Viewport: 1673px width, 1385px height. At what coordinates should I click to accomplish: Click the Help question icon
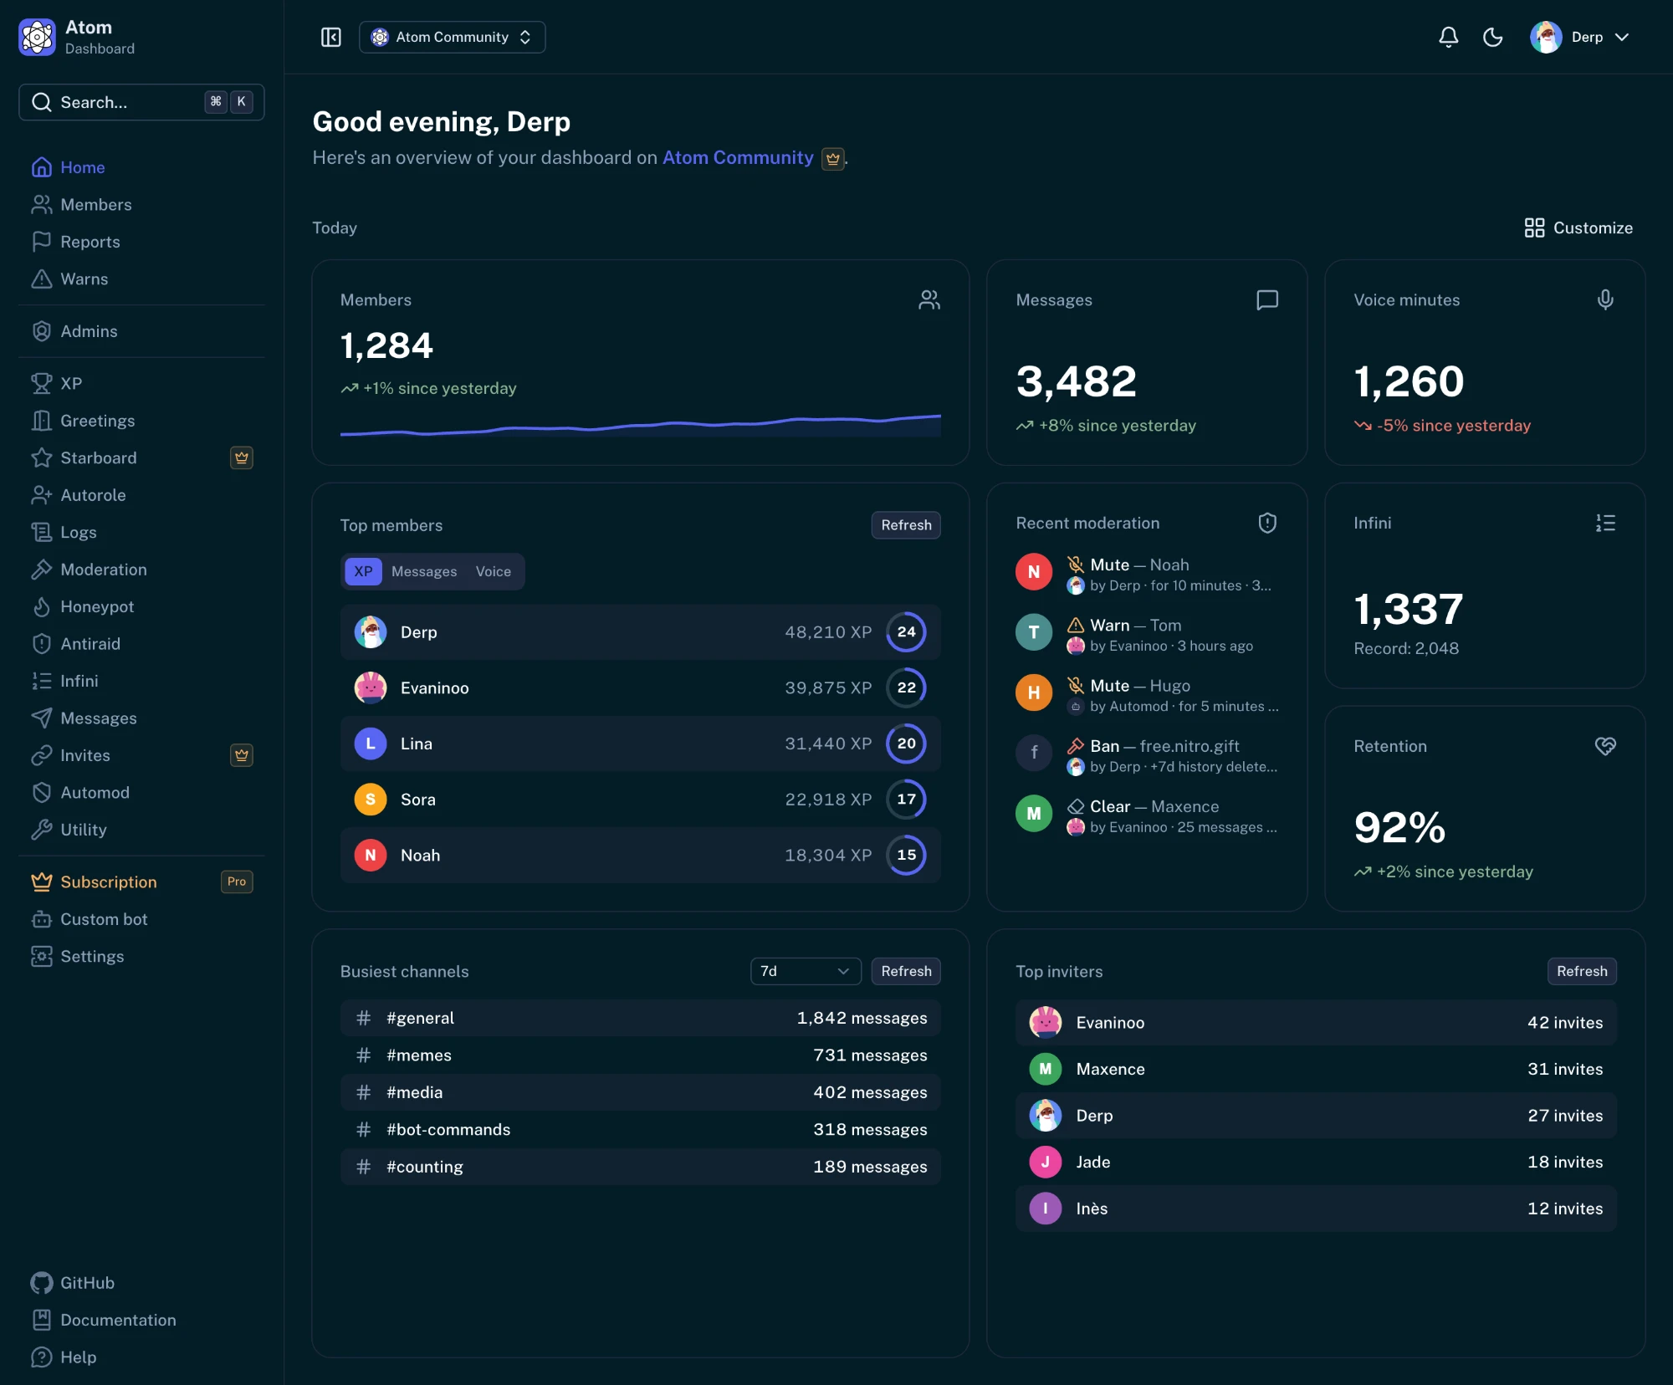point(41,1357)
